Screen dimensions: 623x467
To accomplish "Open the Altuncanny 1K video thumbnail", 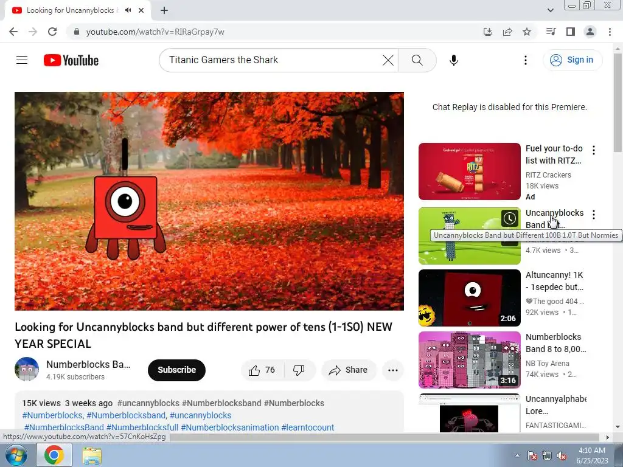I will (x=469, y=298).
